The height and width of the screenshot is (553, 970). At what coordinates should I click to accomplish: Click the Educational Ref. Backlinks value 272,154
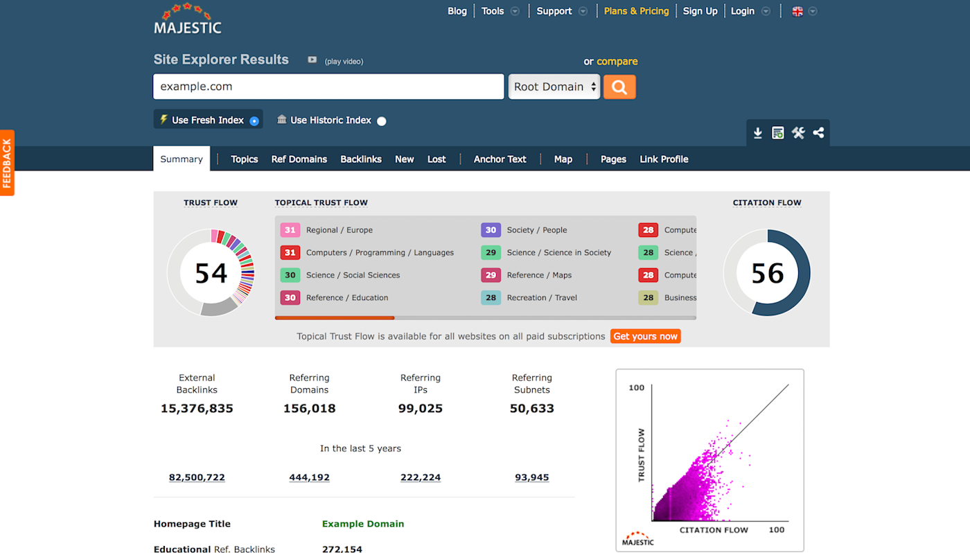point(342,550)
